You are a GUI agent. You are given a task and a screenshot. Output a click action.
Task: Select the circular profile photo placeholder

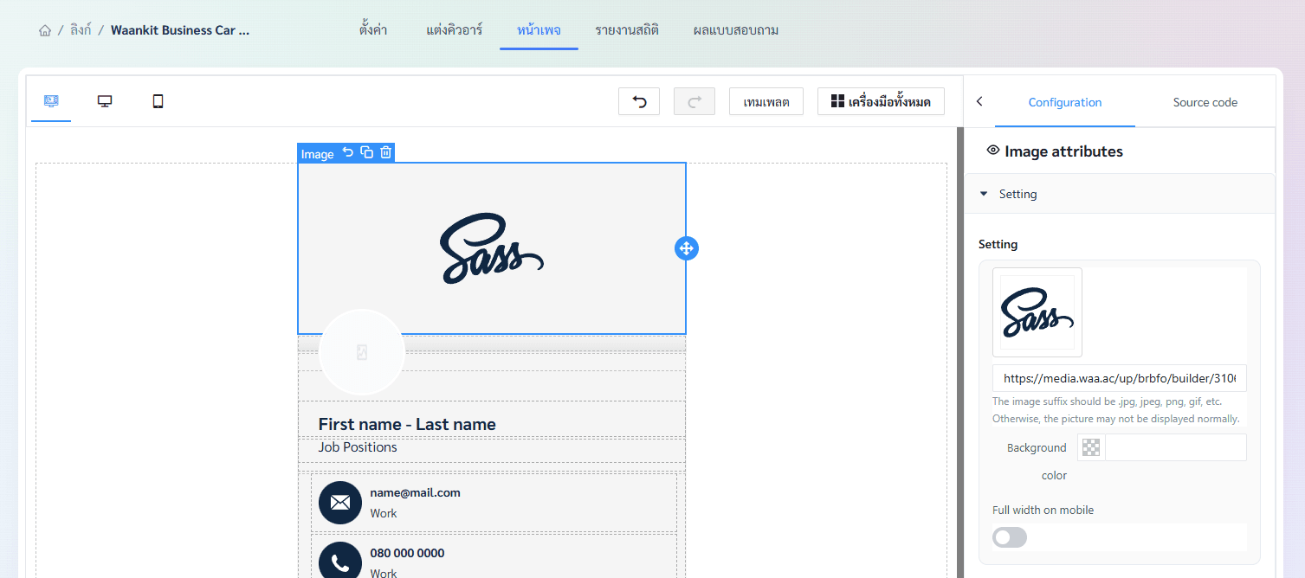362,352
